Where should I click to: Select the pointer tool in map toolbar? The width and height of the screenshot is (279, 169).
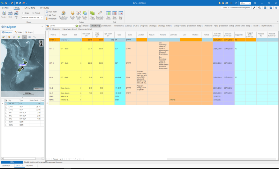[x=24, y=37]
